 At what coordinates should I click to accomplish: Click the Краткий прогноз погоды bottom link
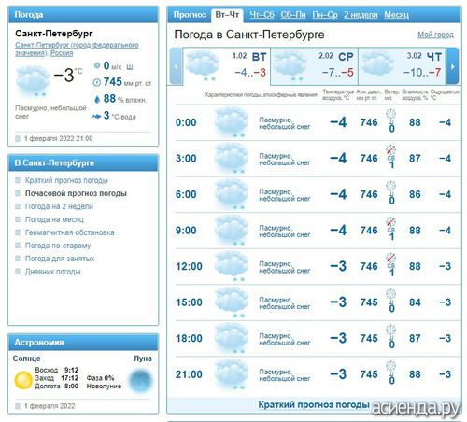click(x=314, y=404)
